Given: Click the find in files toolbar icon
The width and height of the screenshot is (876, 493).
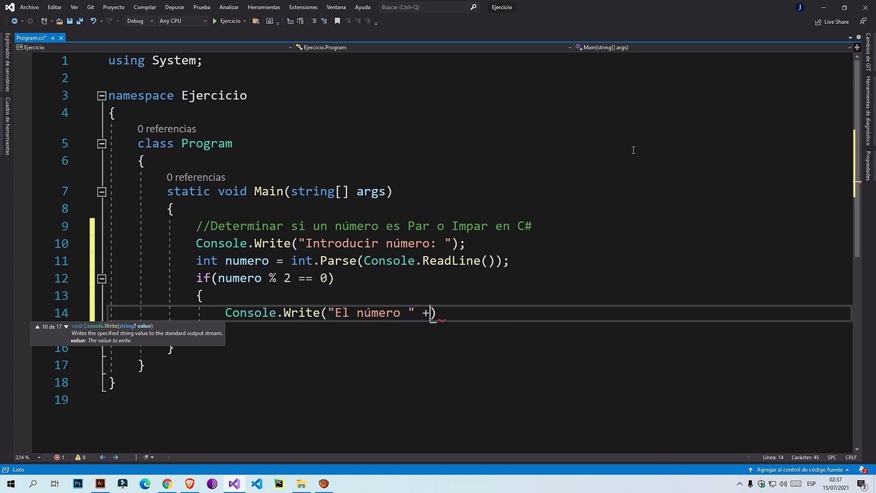Looking at the screenshot, I should (256, 21).
